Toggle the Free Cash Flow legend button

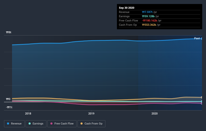coord(62,124)
